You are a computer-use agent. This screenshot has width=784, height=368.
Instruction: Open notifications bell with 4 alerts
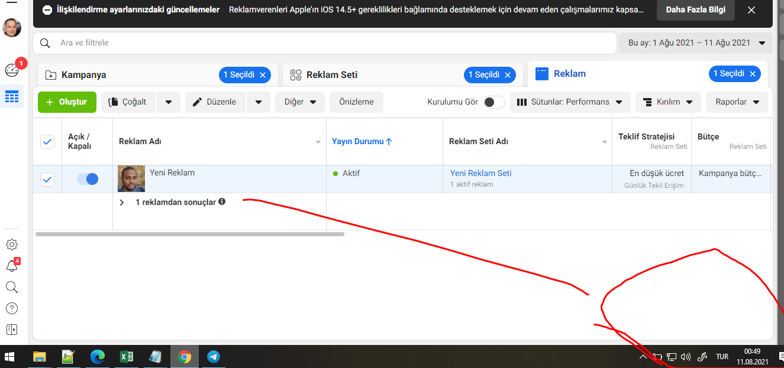12,266
